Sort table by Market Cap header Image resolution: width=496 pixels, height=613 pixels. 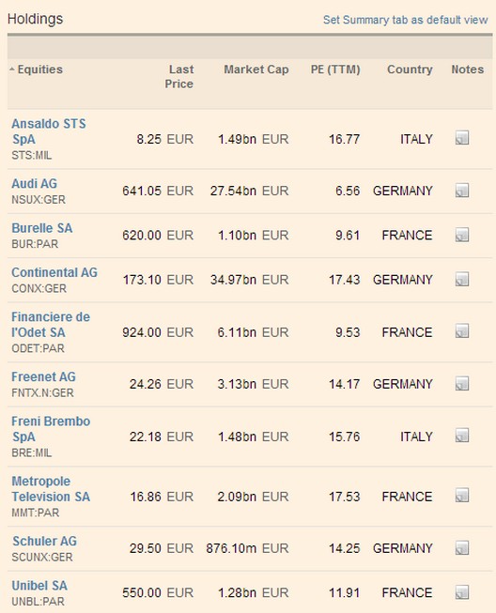click(x=256, y=69)
